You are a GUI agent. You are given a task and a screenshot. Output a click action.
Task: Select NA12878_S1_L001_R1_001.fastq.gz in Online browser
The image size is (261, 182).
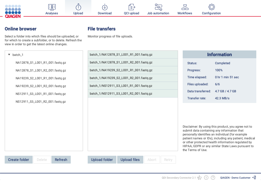(41, 63)
